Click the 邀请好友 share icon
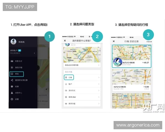Screen dimensions: 165x132 12,80
